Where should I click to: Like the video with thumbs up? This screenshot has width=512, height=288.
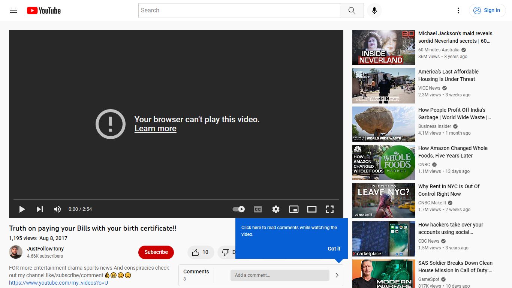(x=201, y=252)
